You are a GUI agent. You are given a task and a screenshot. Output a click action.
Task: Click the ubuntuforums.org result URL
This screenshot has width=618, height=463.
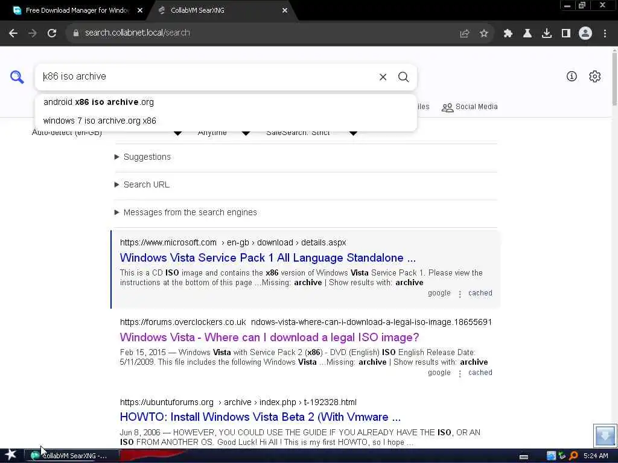(238, 402)
